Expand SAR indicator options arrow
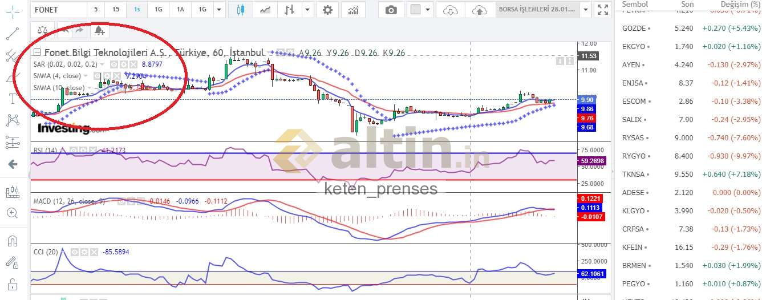The height and width of the screenshot is (300, 762). [102, 64]
